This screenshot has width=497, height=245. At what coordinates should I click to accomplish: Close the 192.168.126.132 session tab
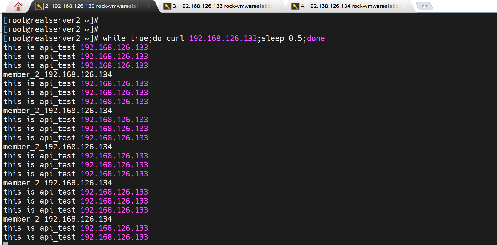(x=148, y=6)
